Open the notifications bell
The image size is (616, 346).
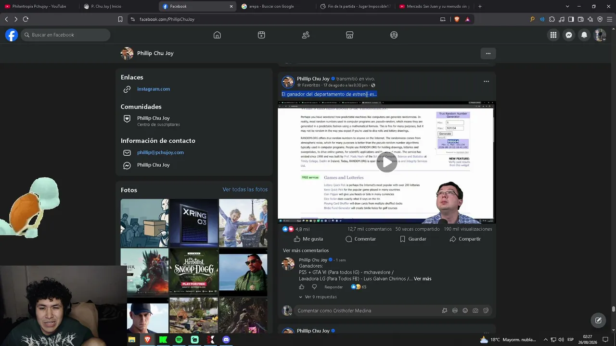click(x=584, y=35)
